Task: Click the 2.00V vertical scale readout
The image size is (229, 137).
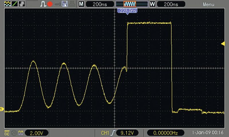Action: click(x=36, y=133)
